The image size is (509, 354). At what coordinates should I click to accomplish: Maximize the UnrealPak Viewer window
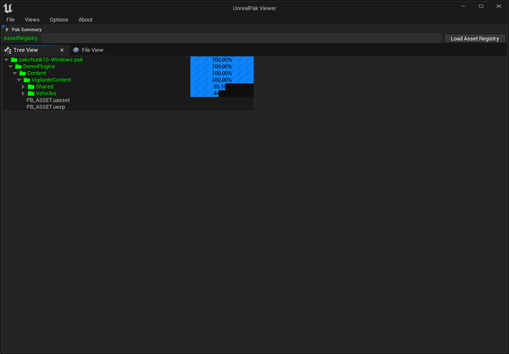click(x=481, y=6)
